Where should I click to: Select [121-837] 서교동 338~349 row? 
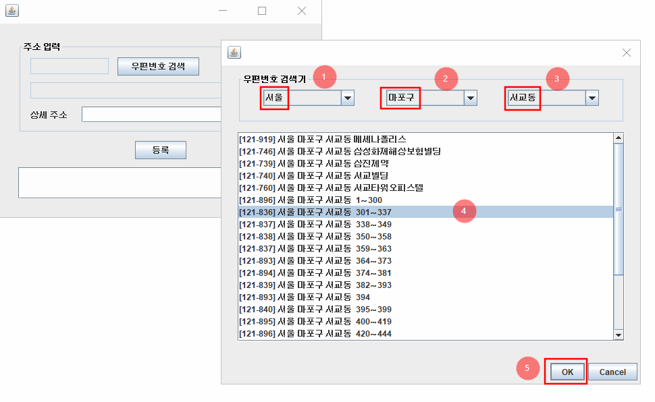425,224
